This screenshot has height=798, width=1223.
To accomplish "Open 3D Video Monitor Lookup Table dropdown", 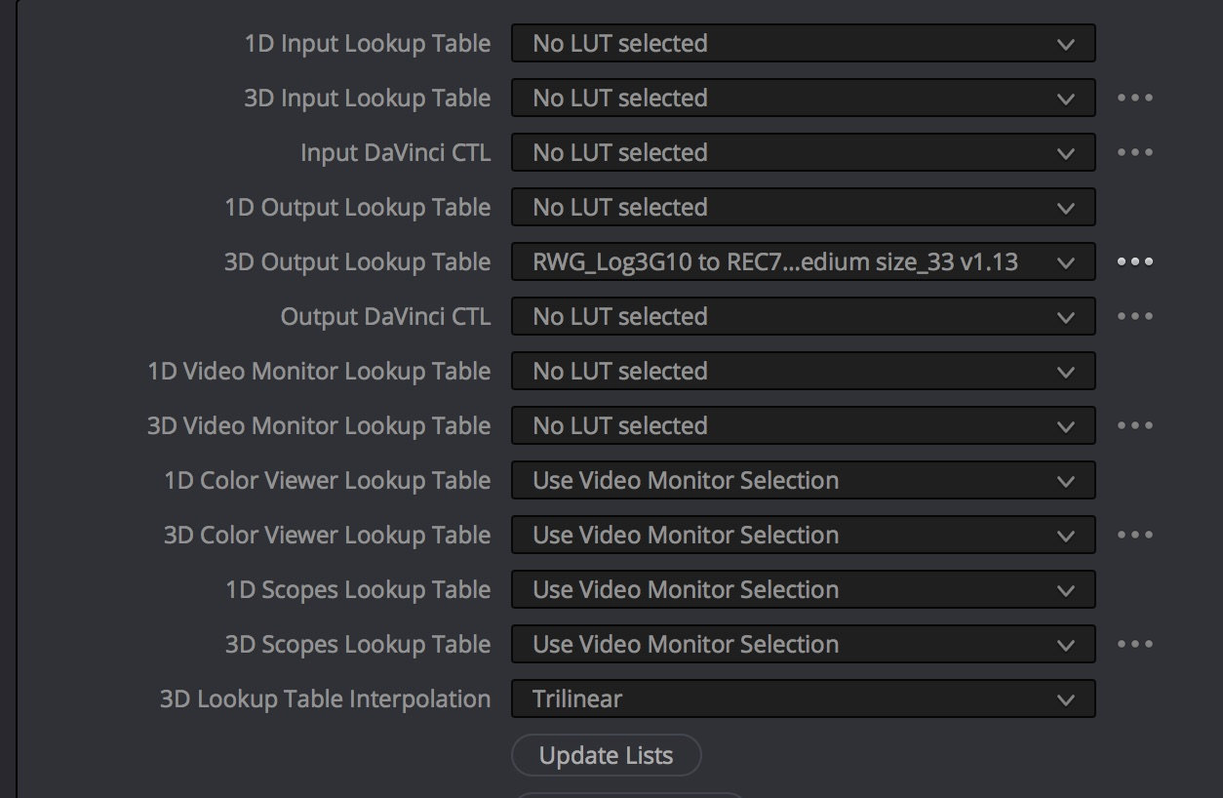I will (803, 426).
